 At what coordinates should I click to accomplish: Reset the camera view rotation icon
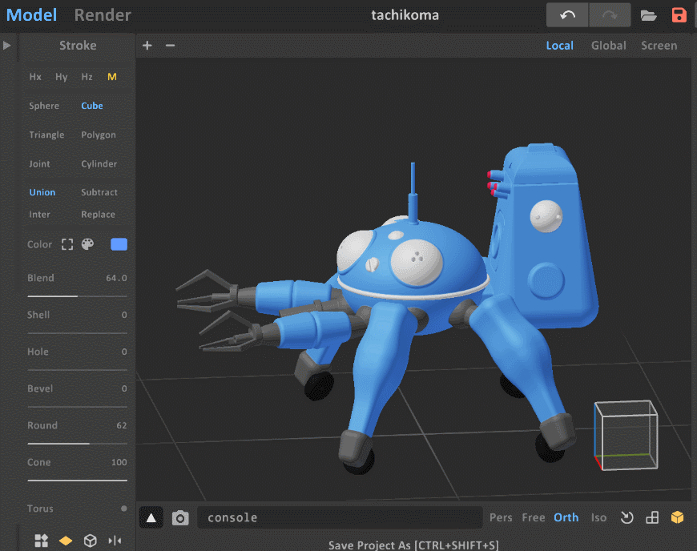(x=627, y=517)
